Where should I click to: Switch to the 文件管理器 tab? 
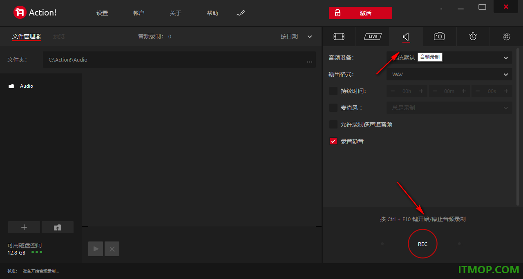27,37
